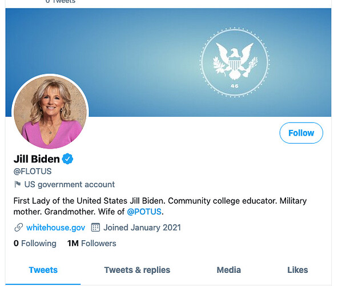Switch to the Tweets & replies tab
Image resolution: width=346 pixels, height=286 pixels.
coord(137,270)
